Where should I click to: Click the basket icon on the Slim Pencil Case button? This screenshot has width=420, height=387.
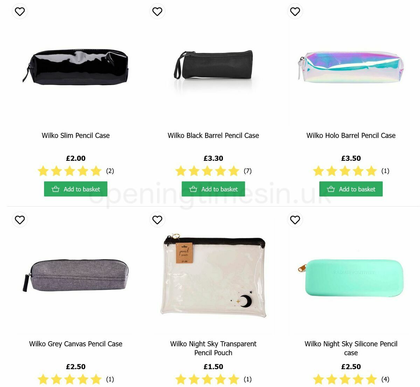tap(55, 189)
